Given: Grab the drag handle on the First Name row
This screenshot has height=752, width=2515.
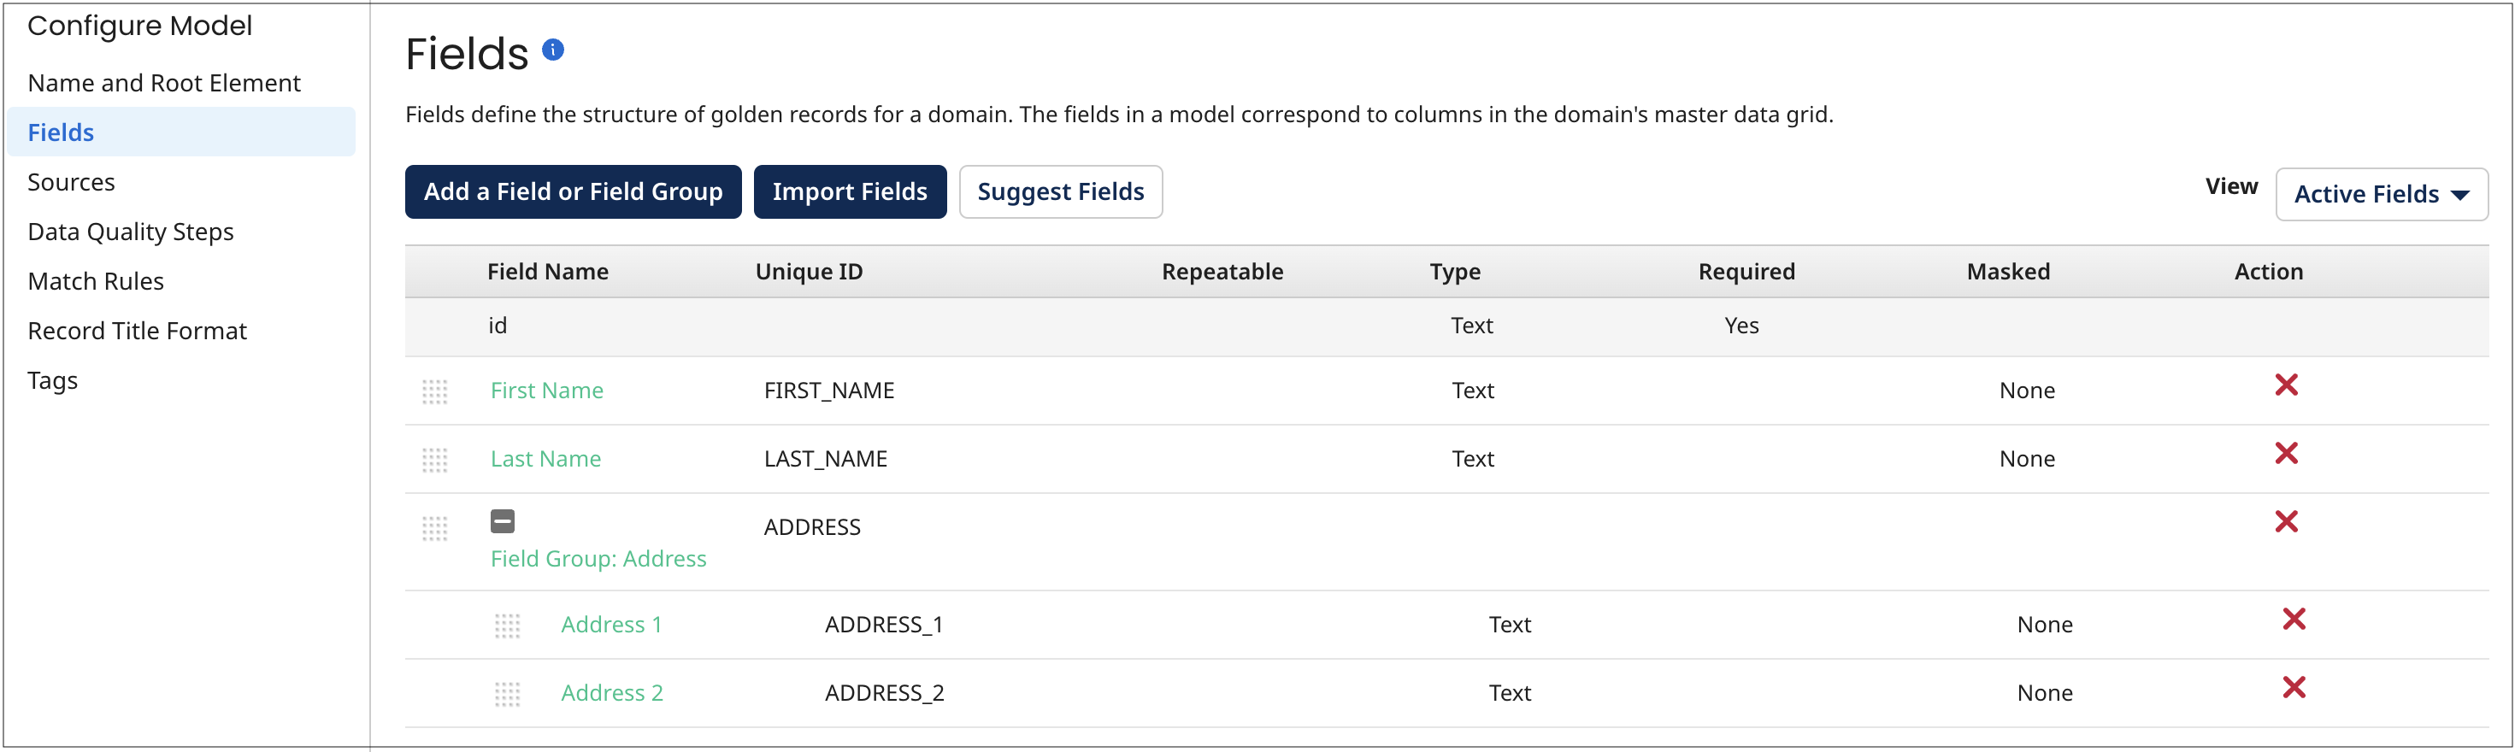Looking at the screenshot, I should [x=435, y=391].
